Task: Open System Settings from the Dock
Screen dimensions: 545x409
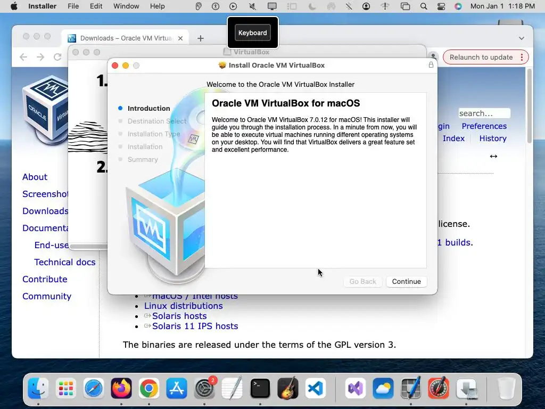Action: tap(204, 388)
